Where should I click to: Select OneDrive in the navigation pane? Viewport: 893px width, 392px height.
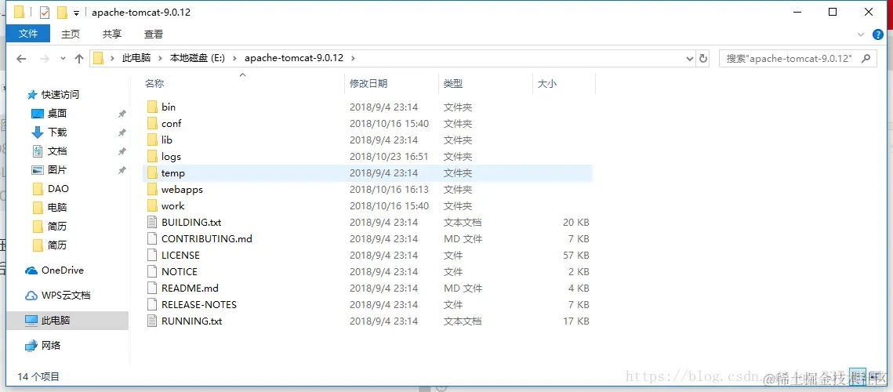(x=62, y=270)
